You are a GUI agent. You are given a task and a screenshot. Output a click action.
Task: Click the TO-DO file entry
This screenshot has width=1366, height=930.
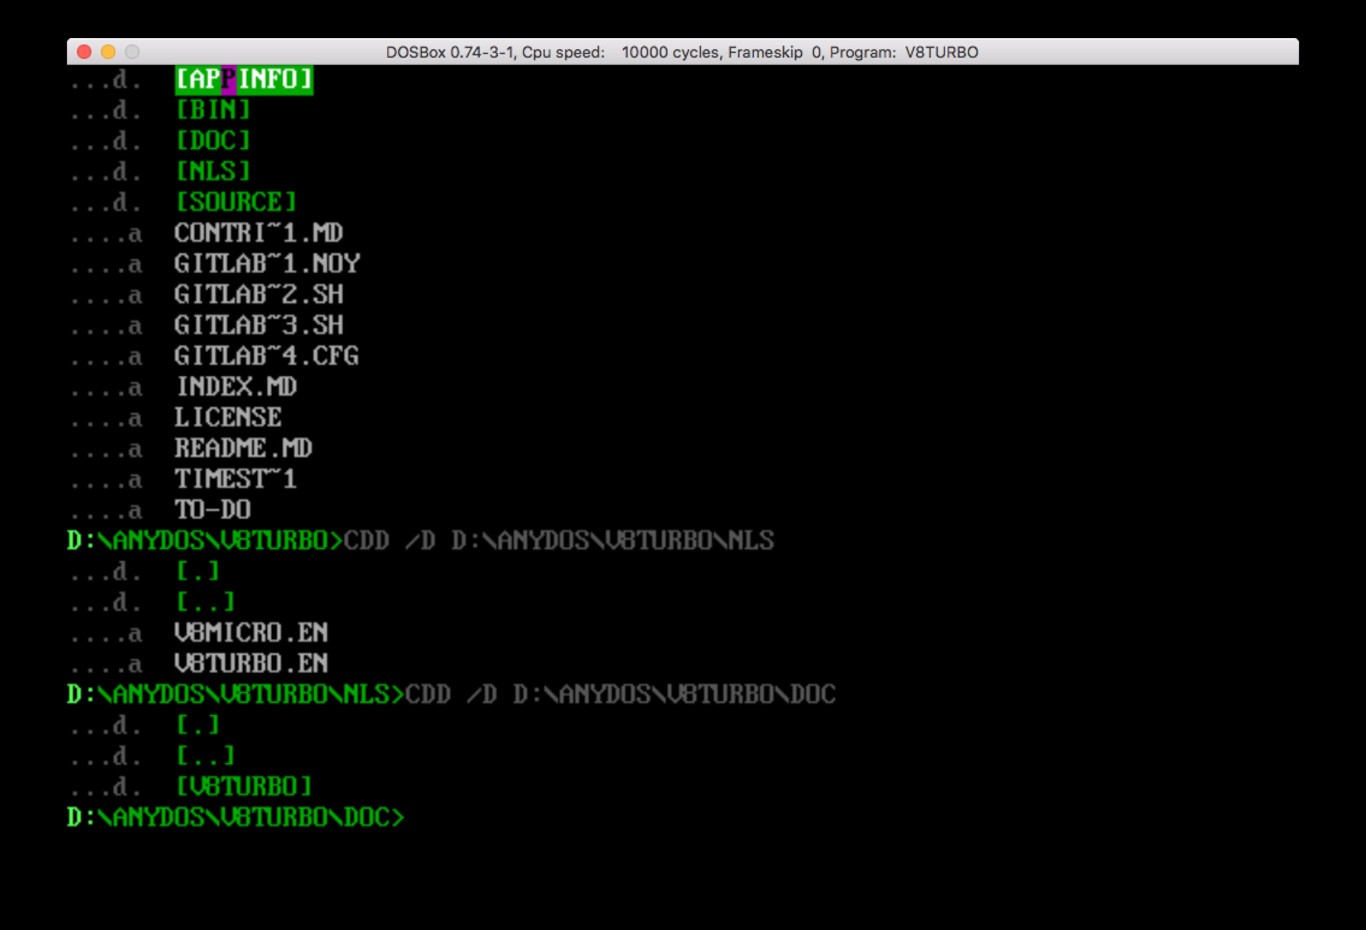213,510
